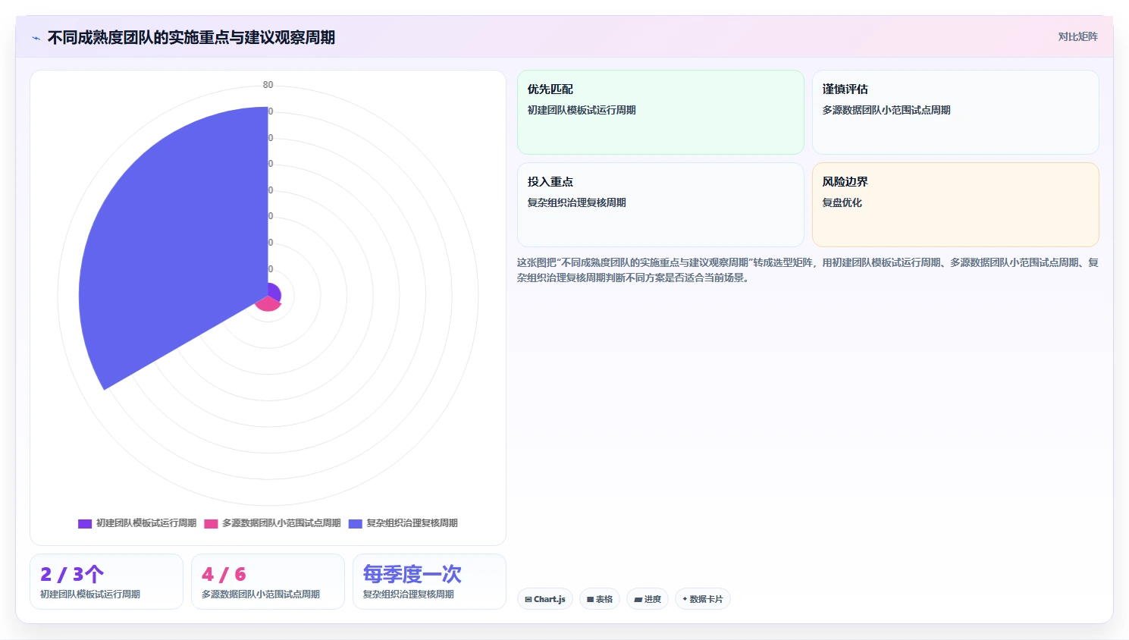
Task: Click the Chart.js tag icon
Action: tap(528, 599)
